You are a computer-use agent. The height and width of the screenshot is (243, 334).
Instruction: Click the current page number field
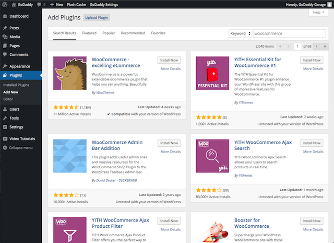[x=297, y=47]
